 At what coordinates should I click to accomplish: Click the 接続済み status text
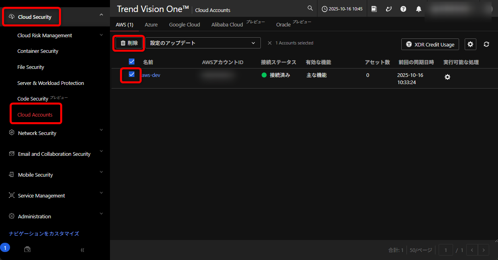click(x=280, y=75)
